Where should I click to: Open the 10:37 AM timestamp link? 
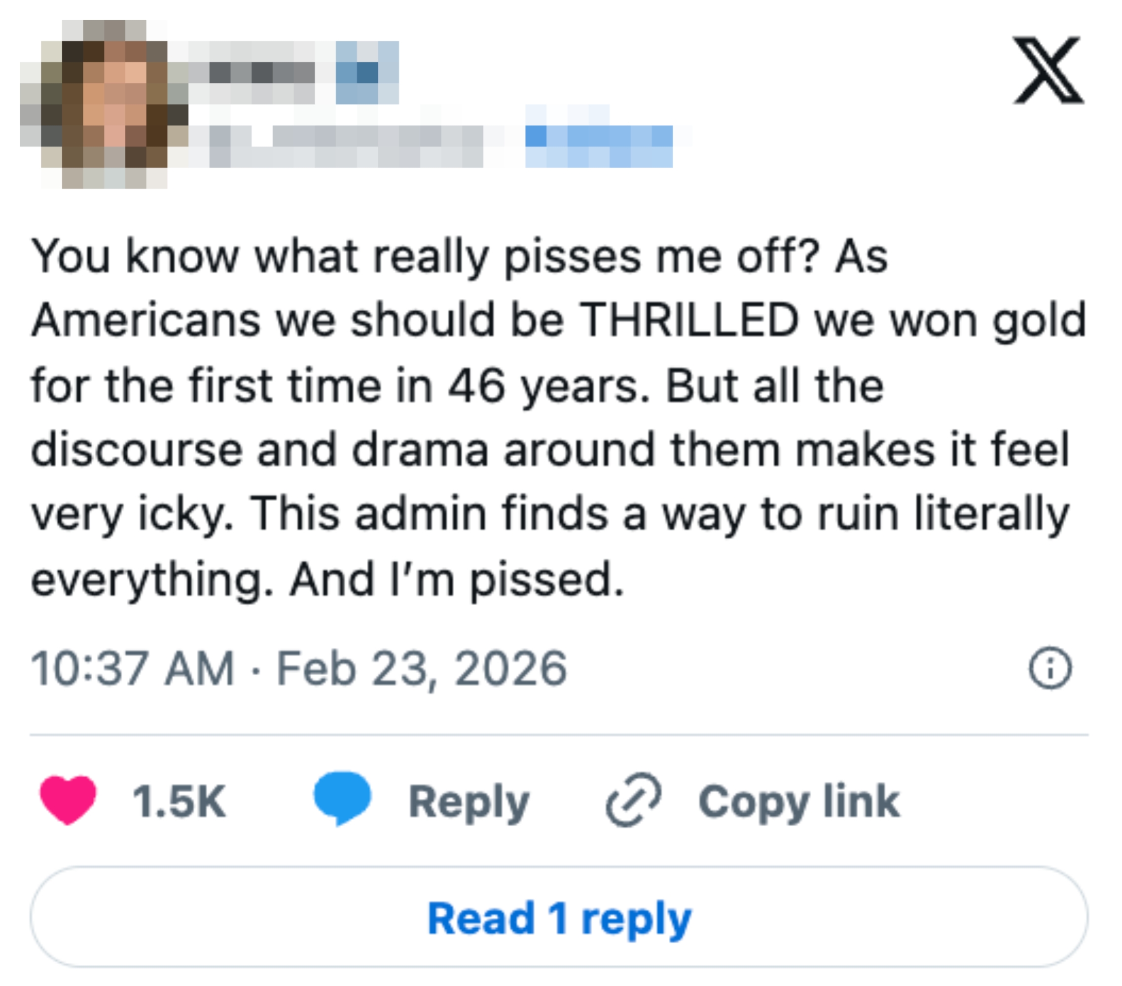133,668
